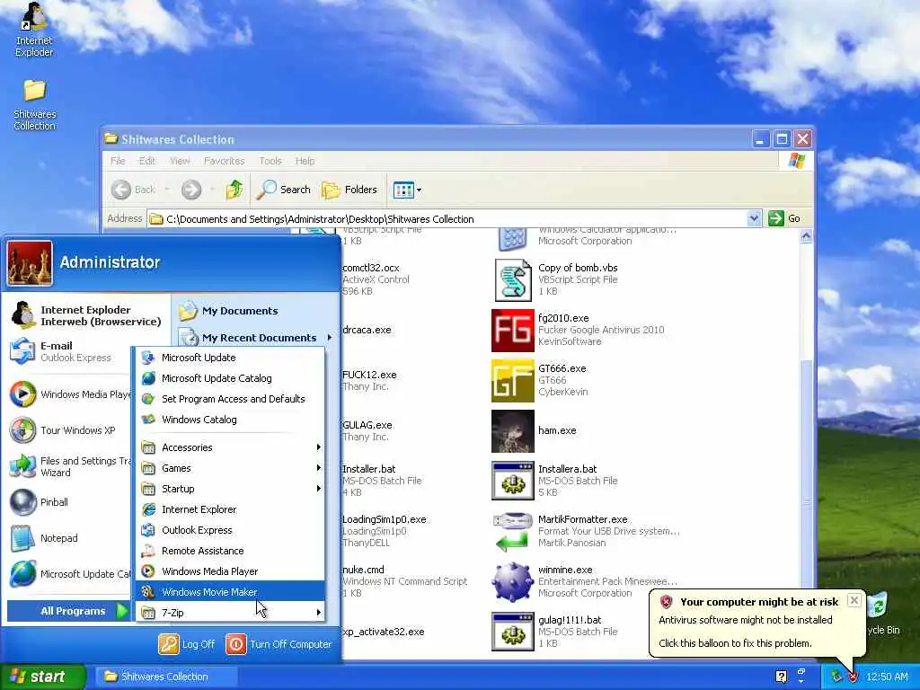The image size is (920, 690).
Task: Launch Pinball from Start menu
Action: [40, 502]
